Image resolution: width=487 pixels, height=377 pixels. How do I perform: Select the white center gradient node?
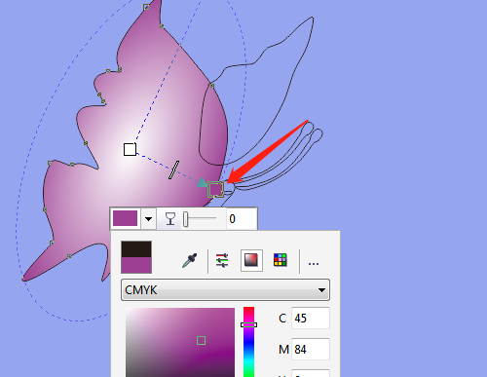point(130,149)
